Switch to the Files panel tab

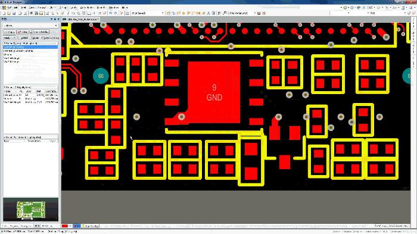tap(5, 226)
